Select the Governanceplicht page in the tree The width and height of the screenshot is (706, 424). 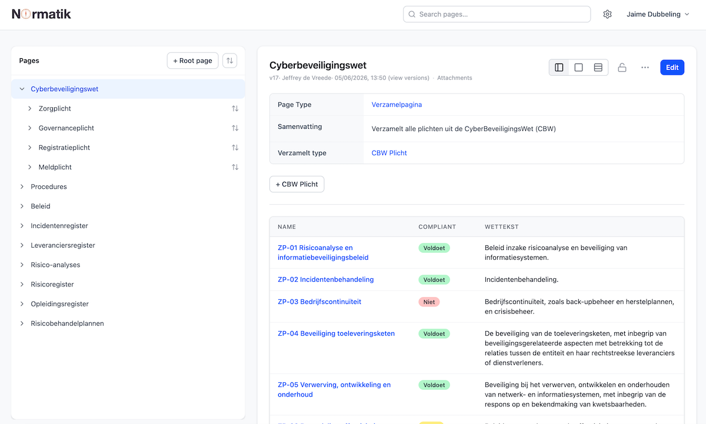tap(66, 128)
